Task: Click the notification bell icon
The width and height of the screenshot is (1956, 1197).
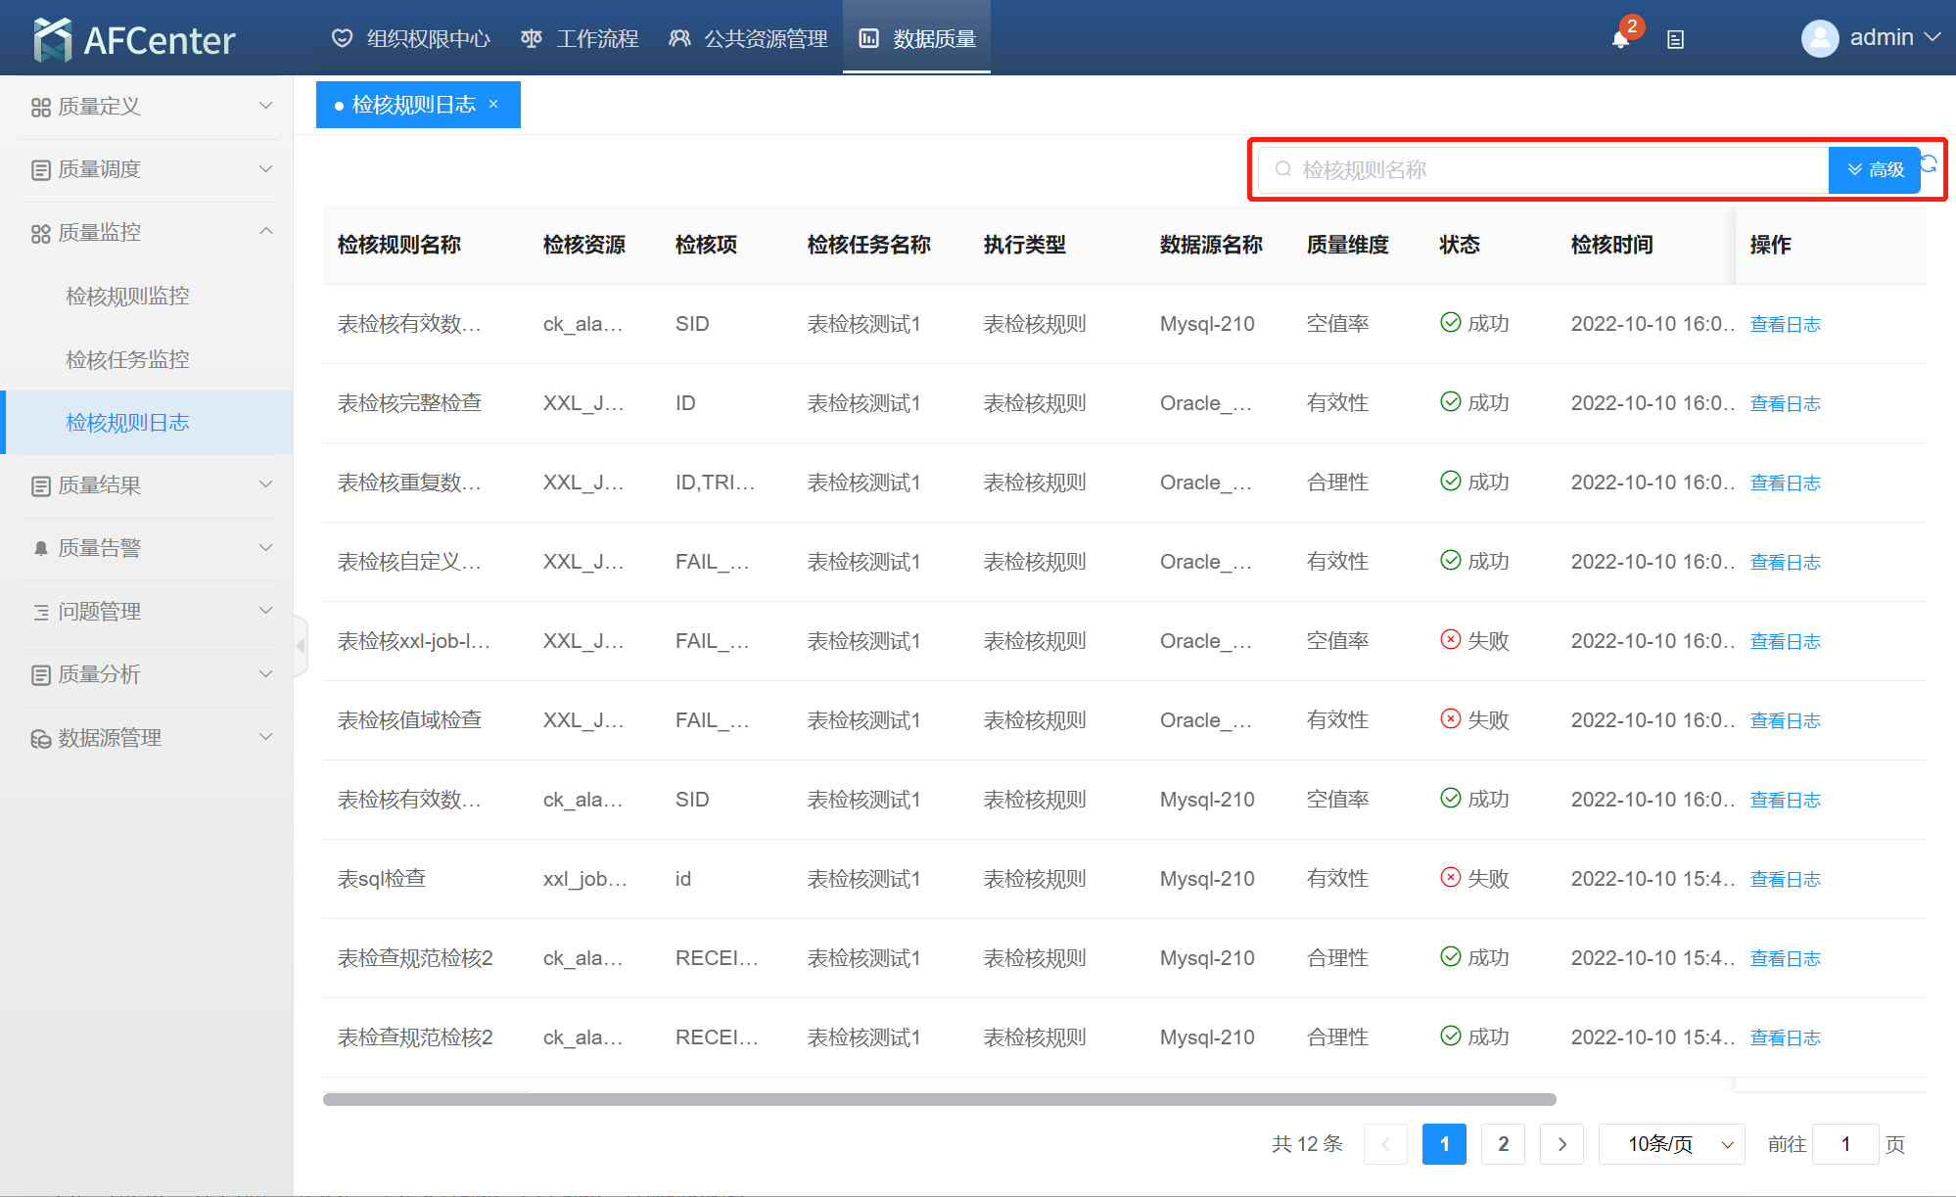Action: [x=1620, y=39]
